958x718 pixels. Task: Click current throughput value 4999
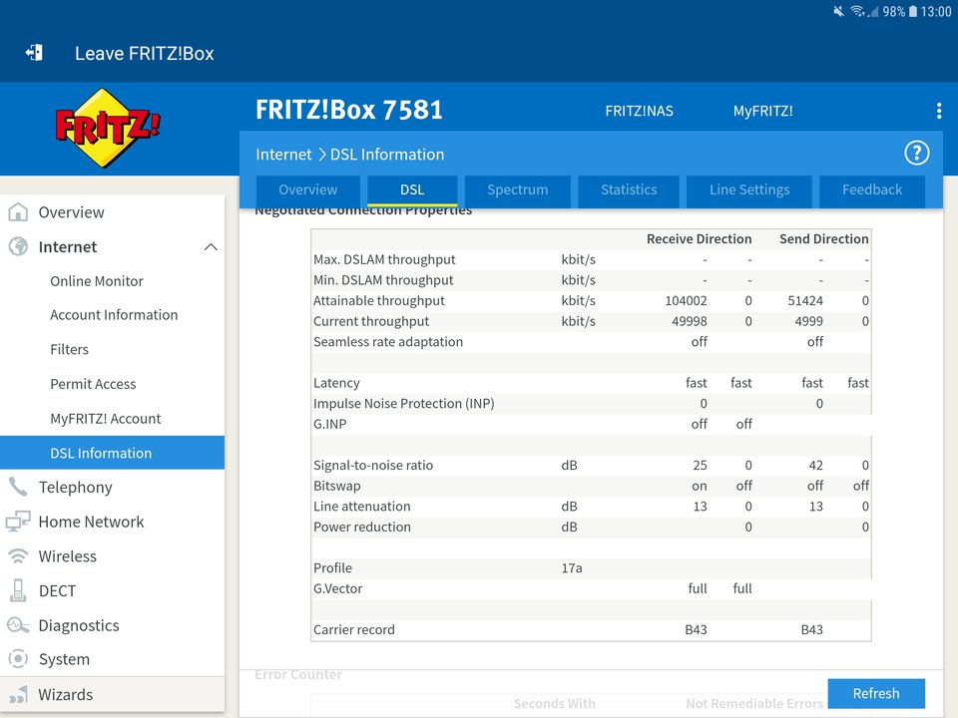coord(809,321)
